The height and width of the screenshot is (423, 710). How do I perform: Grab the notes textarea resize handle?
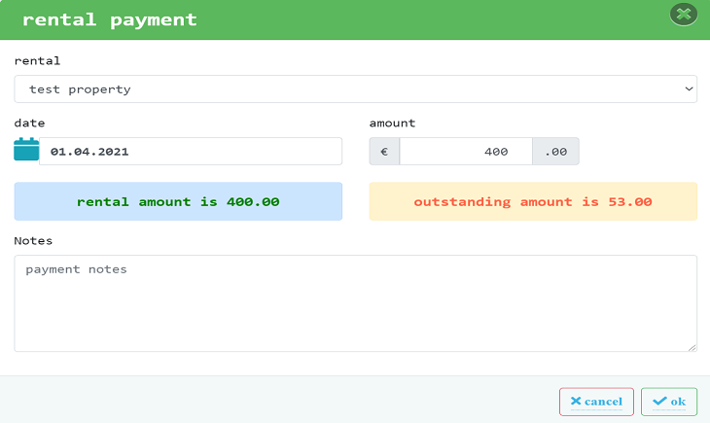[x=692, y=346]
